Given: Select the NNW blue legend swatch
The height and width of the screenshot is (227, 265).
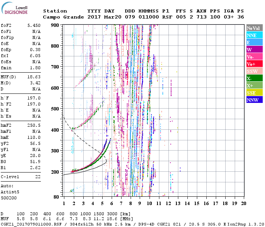Looking at the screenshot, I should pos(254,100).
